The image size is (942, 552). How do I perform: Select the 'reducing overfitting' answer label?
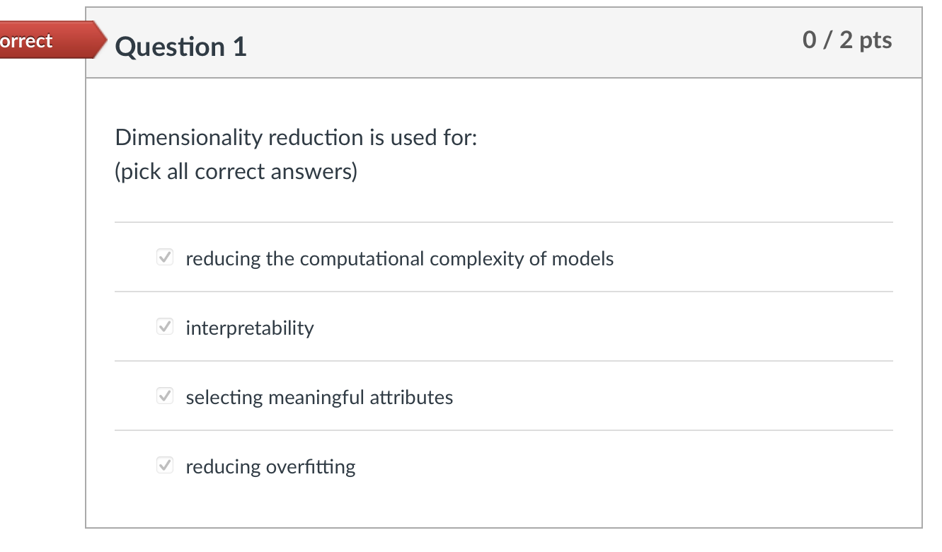tap(270, 467)
